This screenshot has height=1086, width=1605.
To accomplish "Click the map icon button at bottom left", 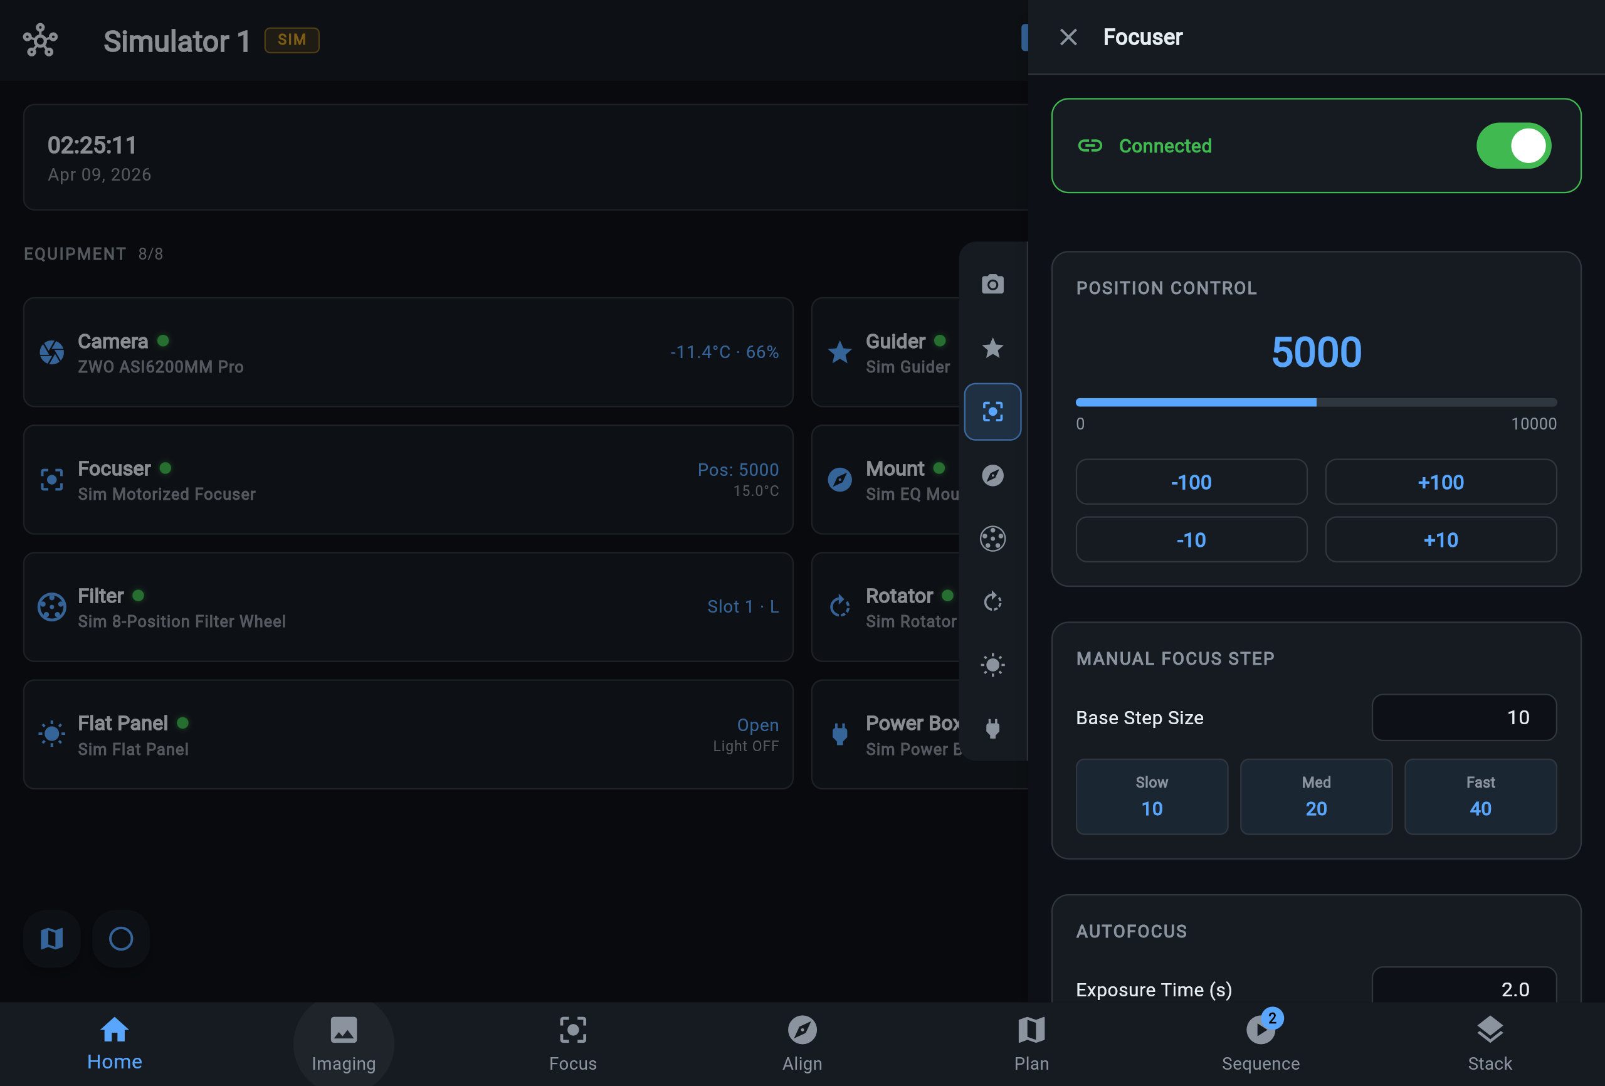I will tap(52, 939).
